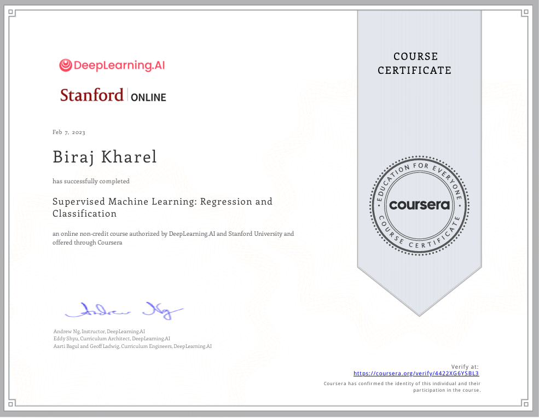Click the Coursera seal emblem
Viewport: 539px width, 418px height.
[419, 205]
